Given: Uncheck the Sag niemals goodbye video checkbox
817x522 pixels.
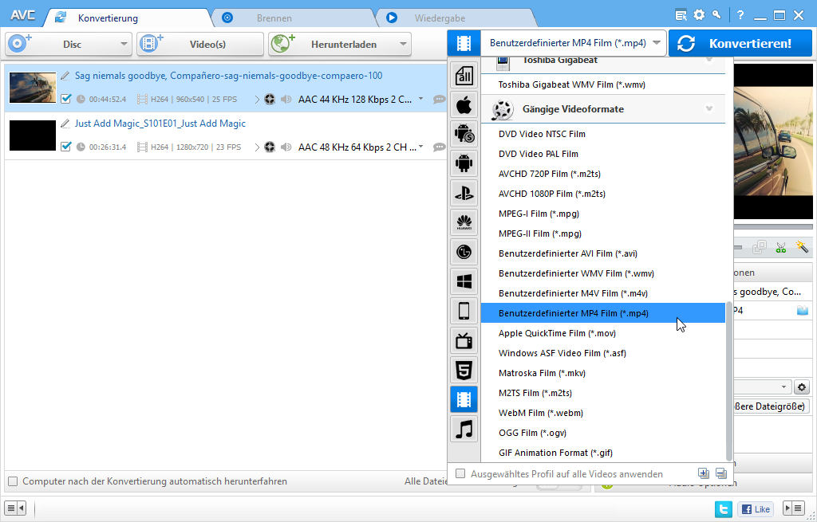Looking at the screenshot, I should (66, 99).
